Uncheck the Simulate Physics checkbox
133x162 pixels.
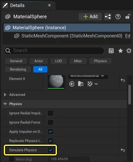pos(50,150)
